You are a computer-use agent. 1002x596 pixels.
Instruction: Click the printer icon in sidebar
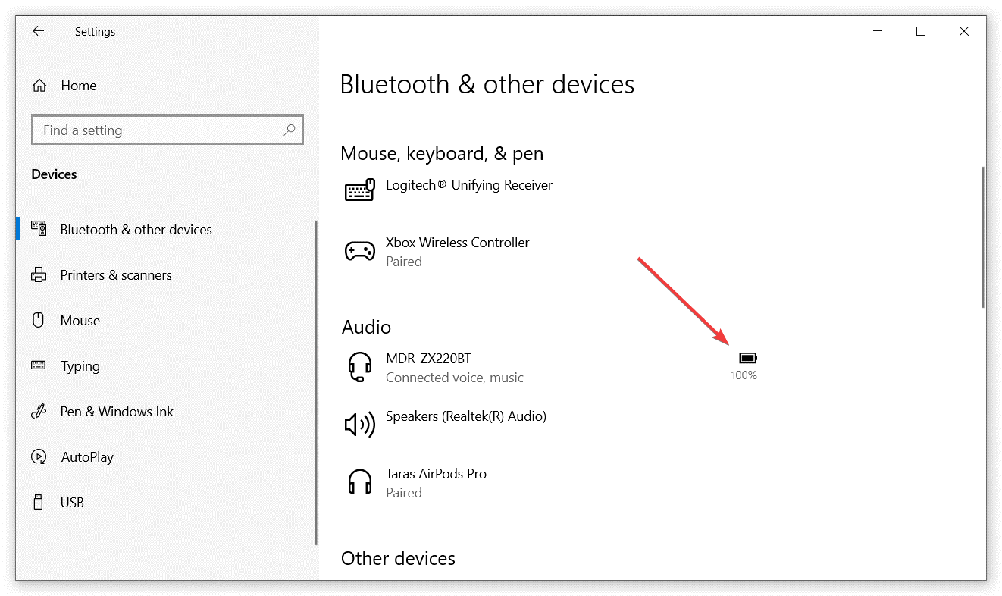(39, 275)
